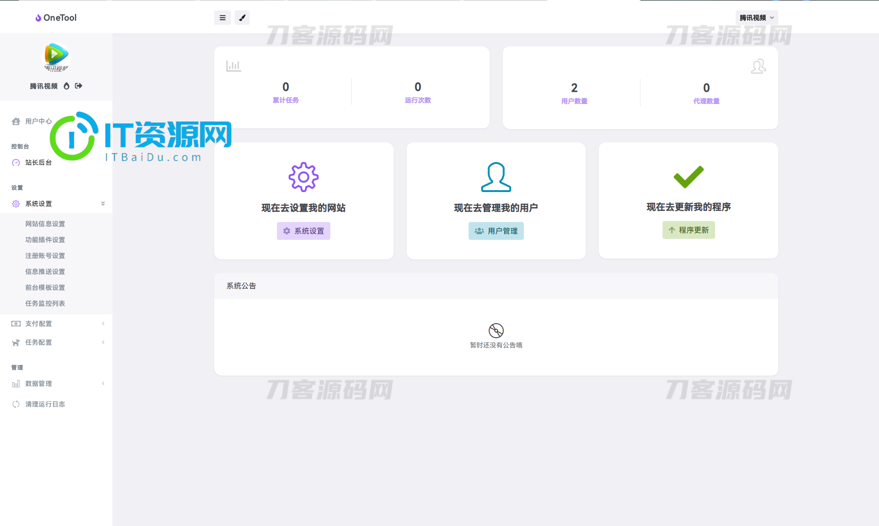879x526 pixels.
Task: Click the 现在去设置我的网站 heading
Action: [x=304, y=208]
